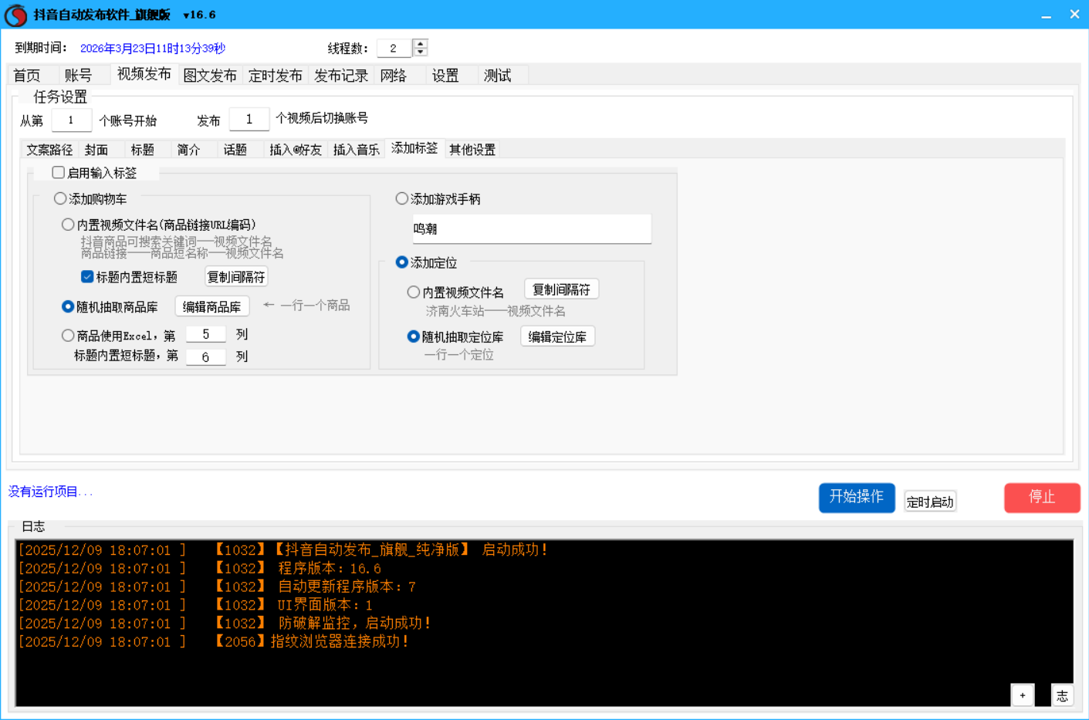This screenshot has height=720, width=1089.
Task: Select 添加游戏手柄 radio option
Action: (401, 198)
